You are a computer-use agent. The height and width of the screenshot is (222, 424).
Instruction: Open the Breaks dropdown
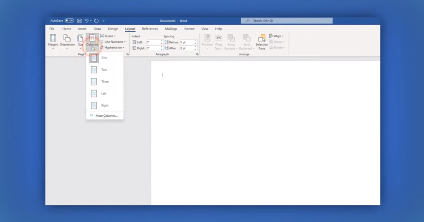(108, 36)
